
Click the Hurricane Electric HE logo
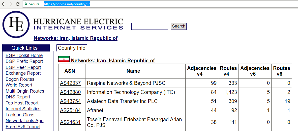point(16,24)
